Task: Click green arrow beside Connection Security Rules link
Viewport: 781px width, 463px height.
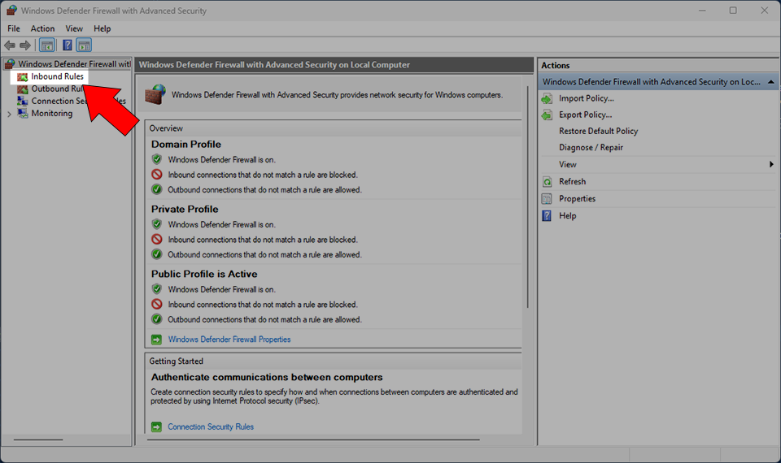Action: coord(156,426)
